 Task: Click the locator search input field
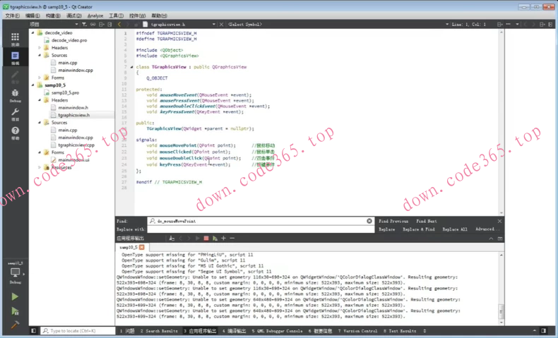pos(78,330)
